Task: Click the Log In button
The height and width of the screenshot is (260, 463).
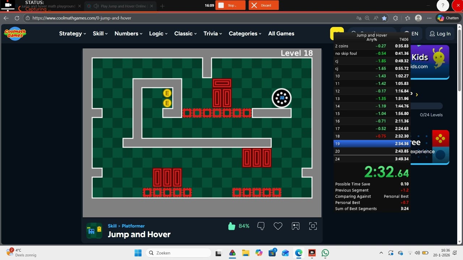Action: [x=440, y=34]
